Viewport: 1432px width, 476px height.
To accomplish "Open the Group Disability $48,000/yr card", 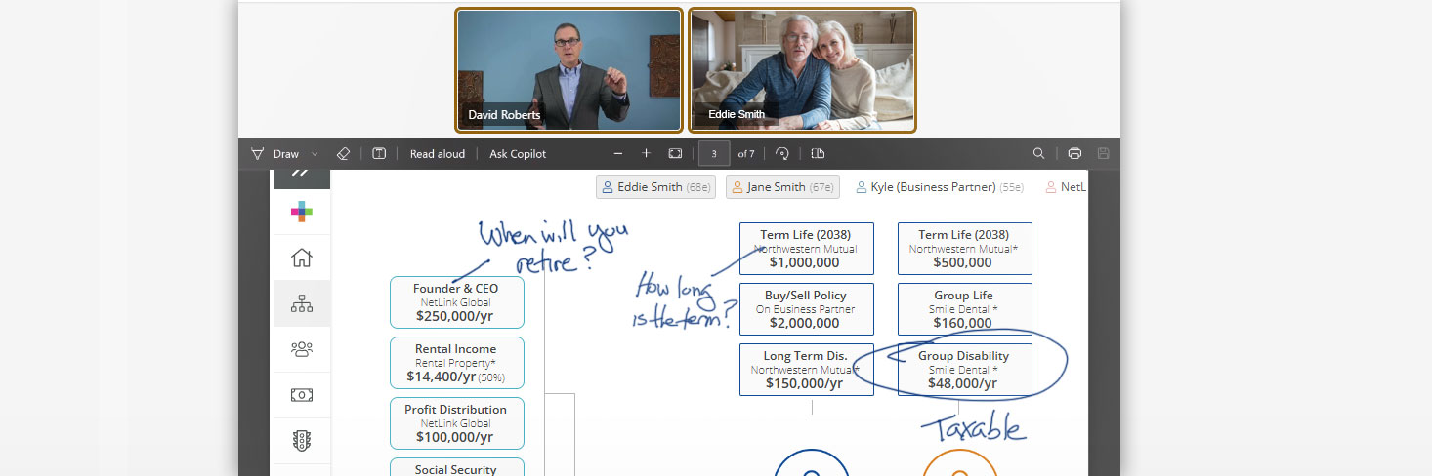I will (x=965, y=370).
